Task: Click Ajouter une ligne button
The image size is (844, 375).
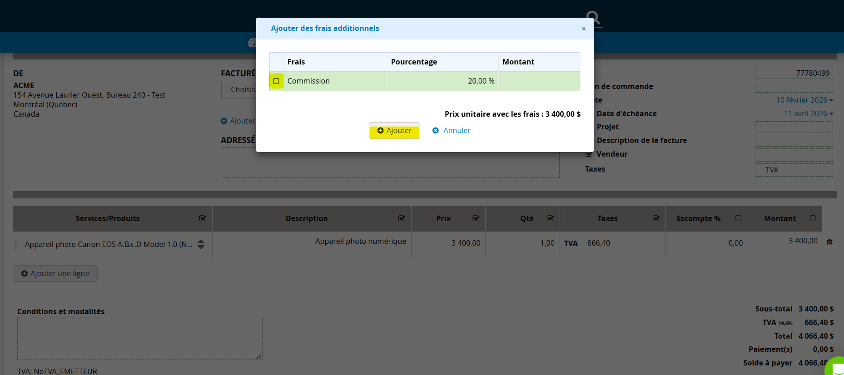Action: click(55, 274)
